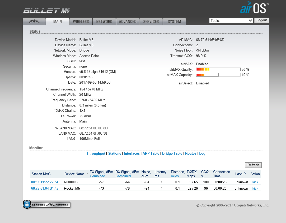Click the Logout button
Screen dimensions: 286x223
click(261, 20)
